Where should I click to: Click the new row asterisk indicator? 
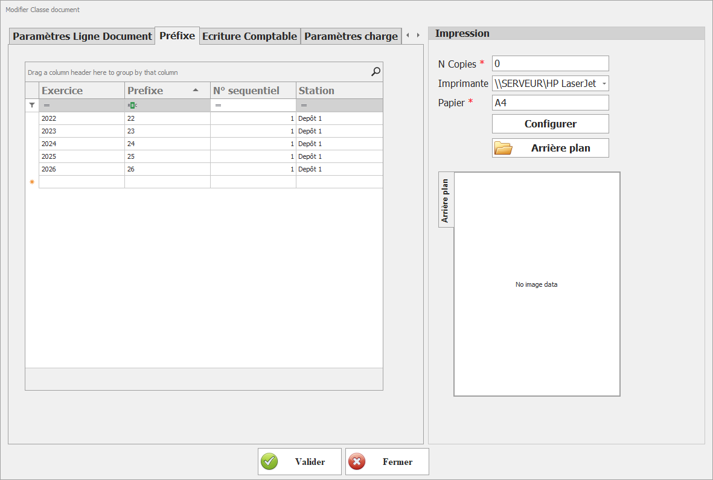click(x=32, y=182)
